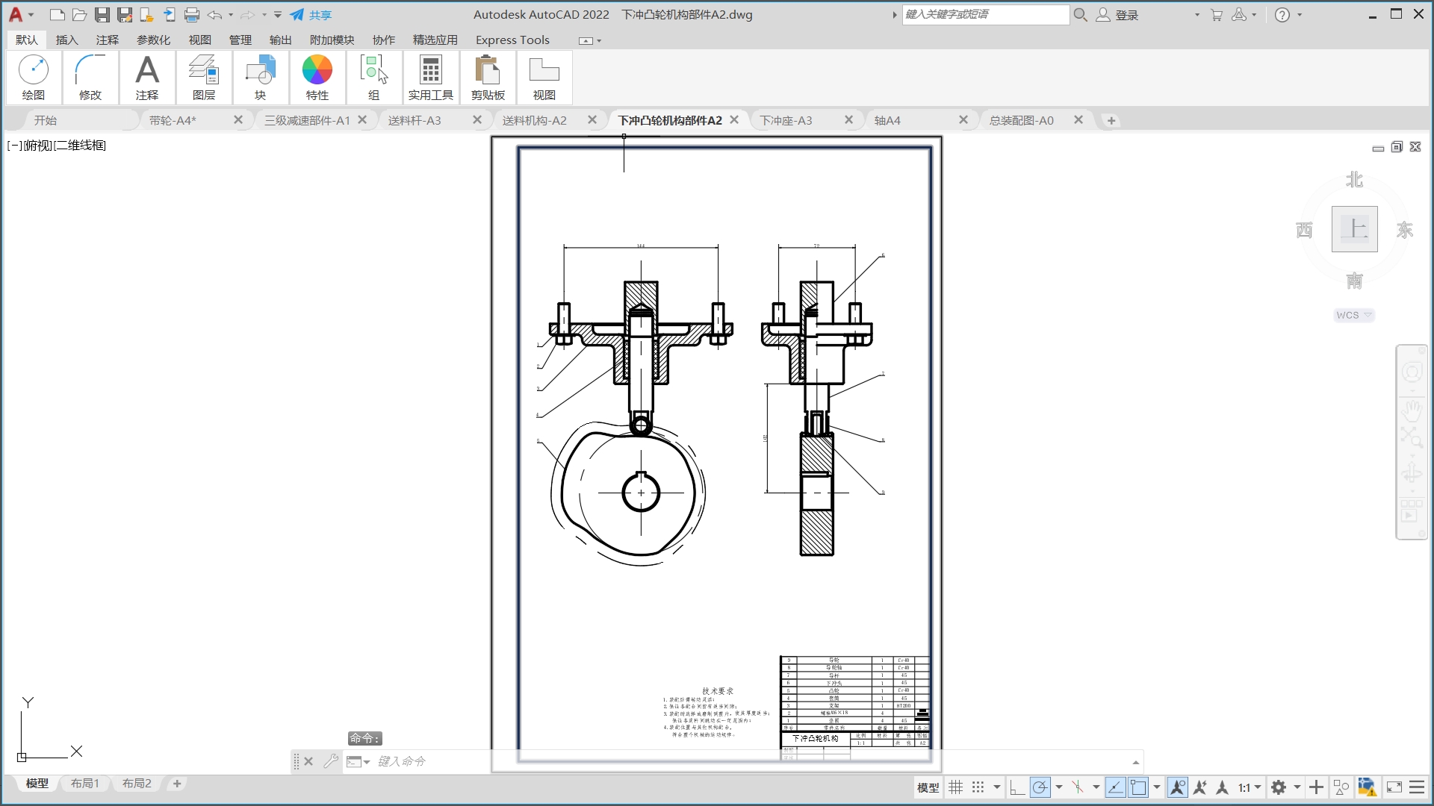The image size is (1434, 806).
Task: Open the 注释 ribbon tab
Action: [107, 40]
